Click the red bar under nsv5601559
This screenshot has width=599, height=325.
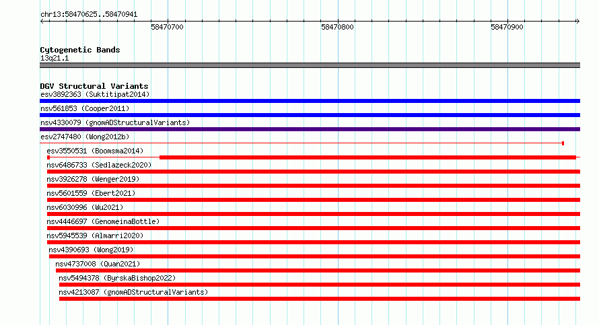[x=314, y=200]
